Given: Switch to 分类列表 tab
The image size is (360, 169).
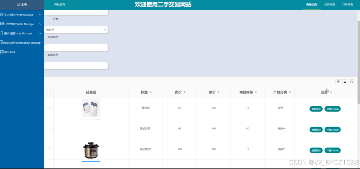Looking at the screenshot, I should pyautogui.click(x=330, y=5).
